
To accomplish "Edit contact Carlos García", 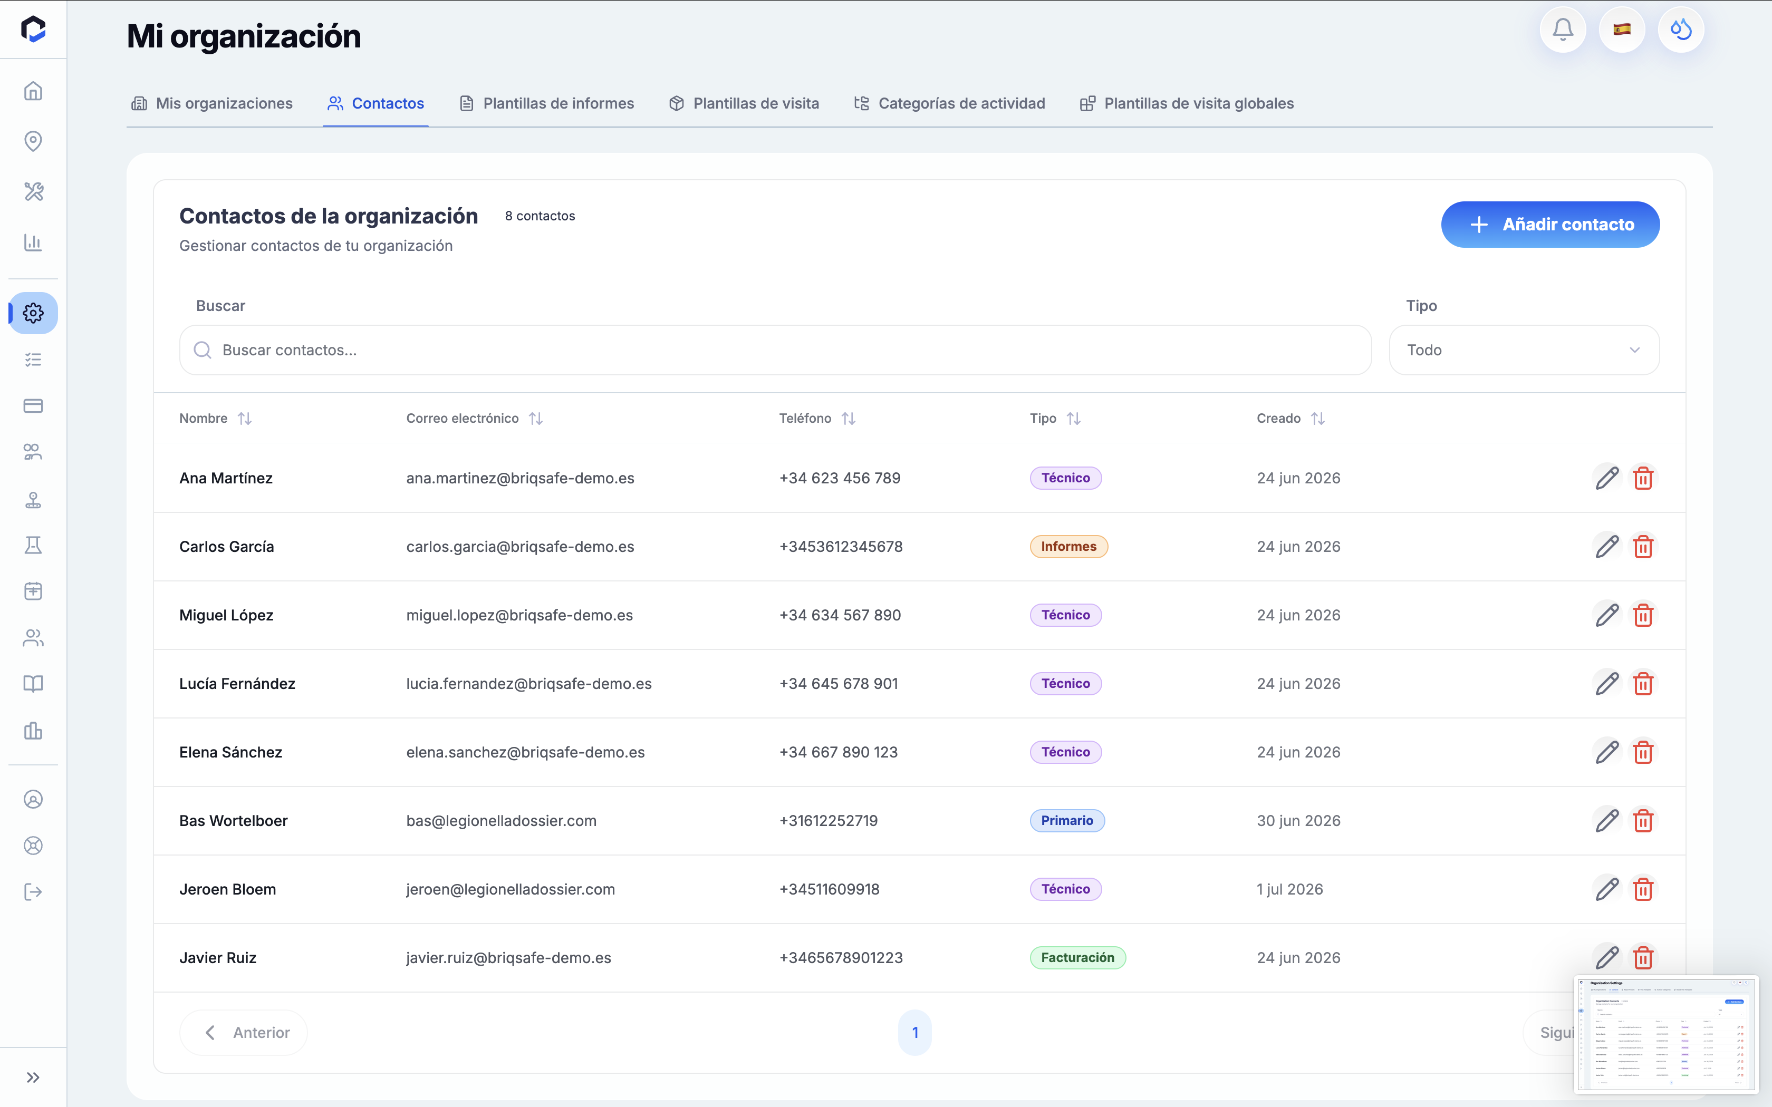I will (1606, 547).
